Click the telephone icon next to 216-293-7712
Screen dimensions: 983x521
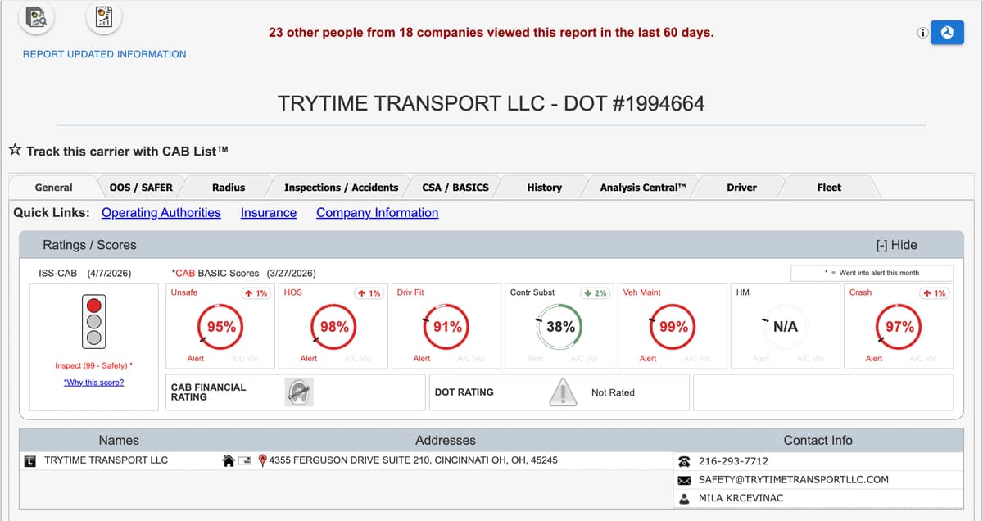685,461
